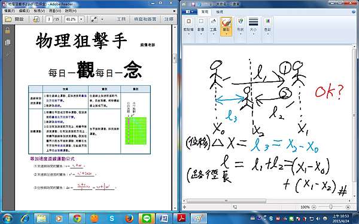Viewport: 359px width, 224px height.
Task: Open the media player taskbar icon
Action: (59, 219)
